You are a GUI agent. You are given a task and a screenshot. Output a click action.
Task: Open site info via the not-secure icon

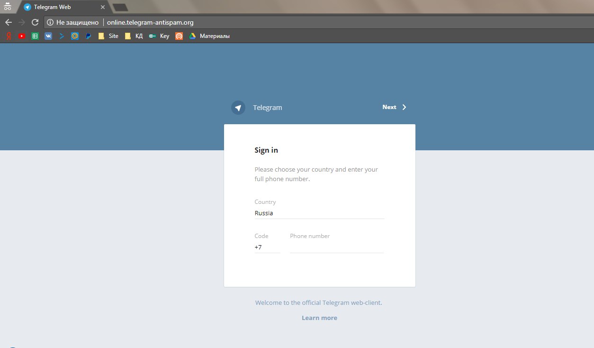[50, 22]
